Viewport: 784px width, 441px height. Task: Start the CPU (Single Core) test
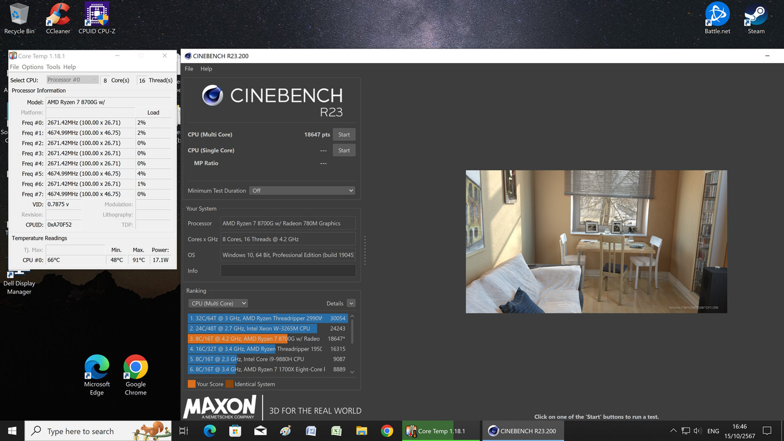344,150
